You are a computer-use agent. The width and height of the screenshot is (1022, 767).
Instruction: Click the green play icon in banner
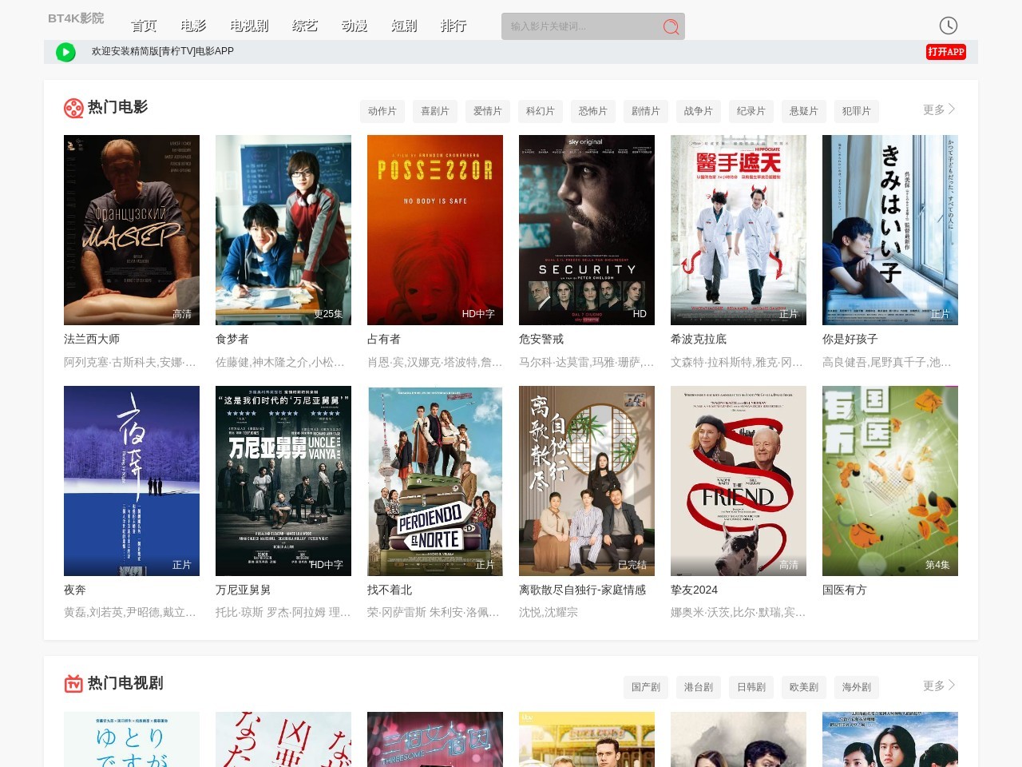click(x=65, y=52)
